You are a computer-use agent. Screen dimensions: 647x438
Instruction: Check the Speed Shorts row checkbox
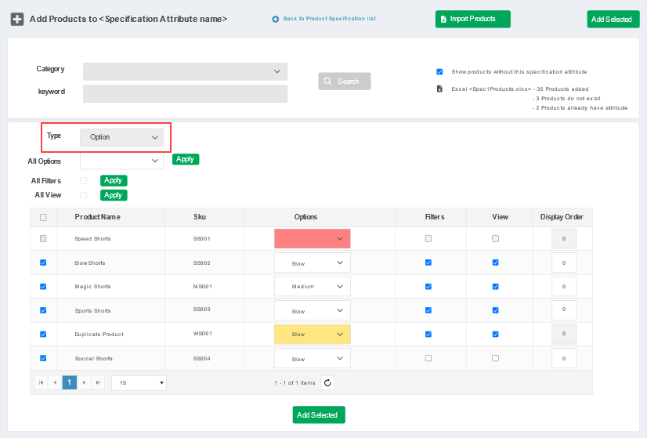point(43,238)
